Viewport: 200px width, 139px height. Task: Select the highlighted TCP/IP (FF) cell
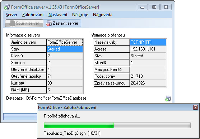(148, 42)
